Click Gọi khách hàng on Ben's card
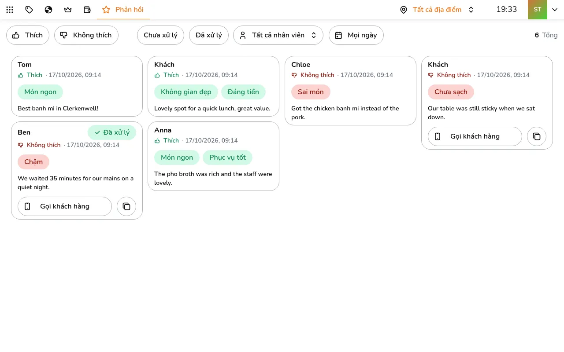 65,206
